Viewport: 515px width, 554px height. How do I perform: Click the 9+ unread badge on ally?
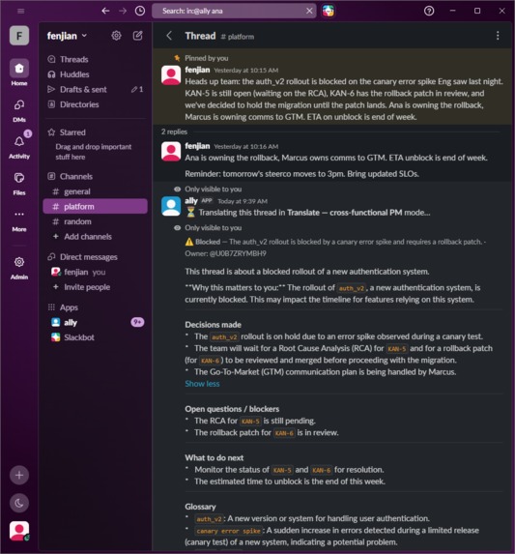137,322
